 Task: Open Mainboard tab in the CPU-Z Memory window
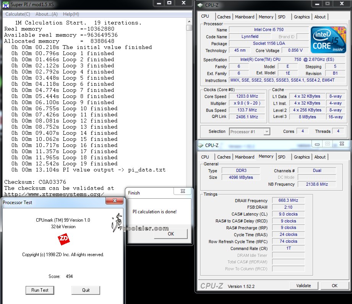point(245,157)
